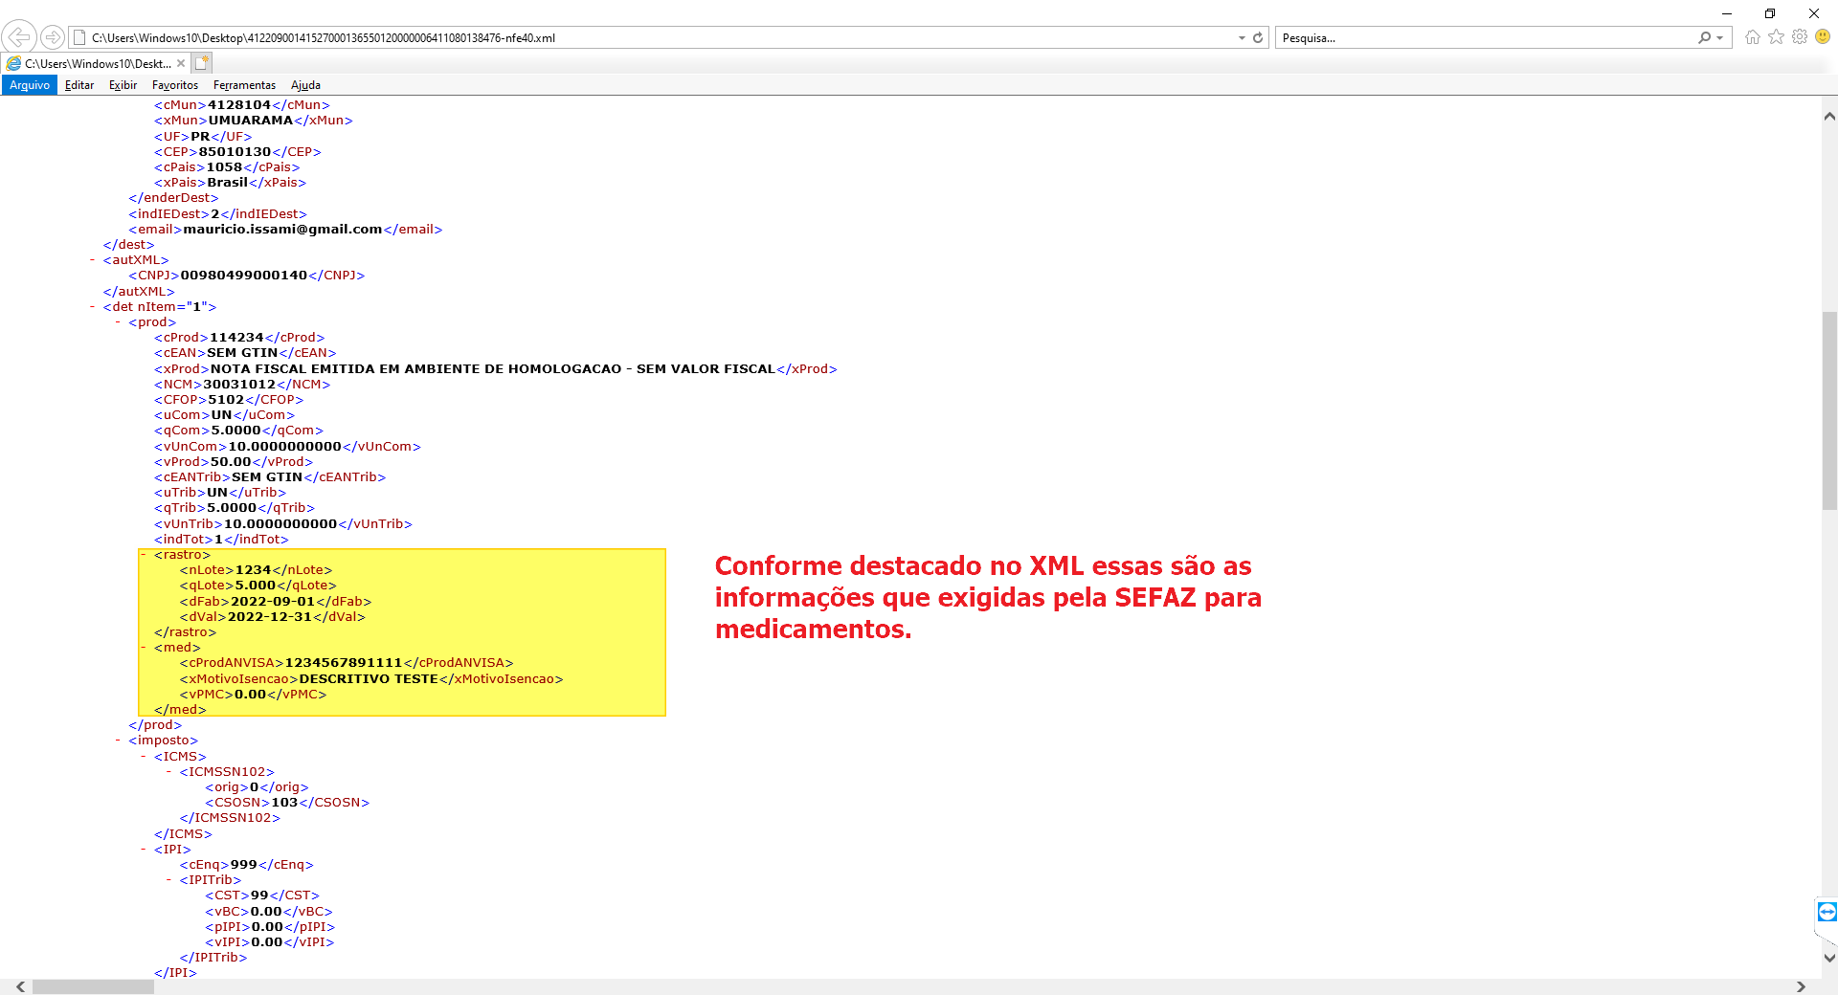Click the vProd value 50.00
Image resolution: width=1838 pixels, height=995 pixels.
point(231,462)
